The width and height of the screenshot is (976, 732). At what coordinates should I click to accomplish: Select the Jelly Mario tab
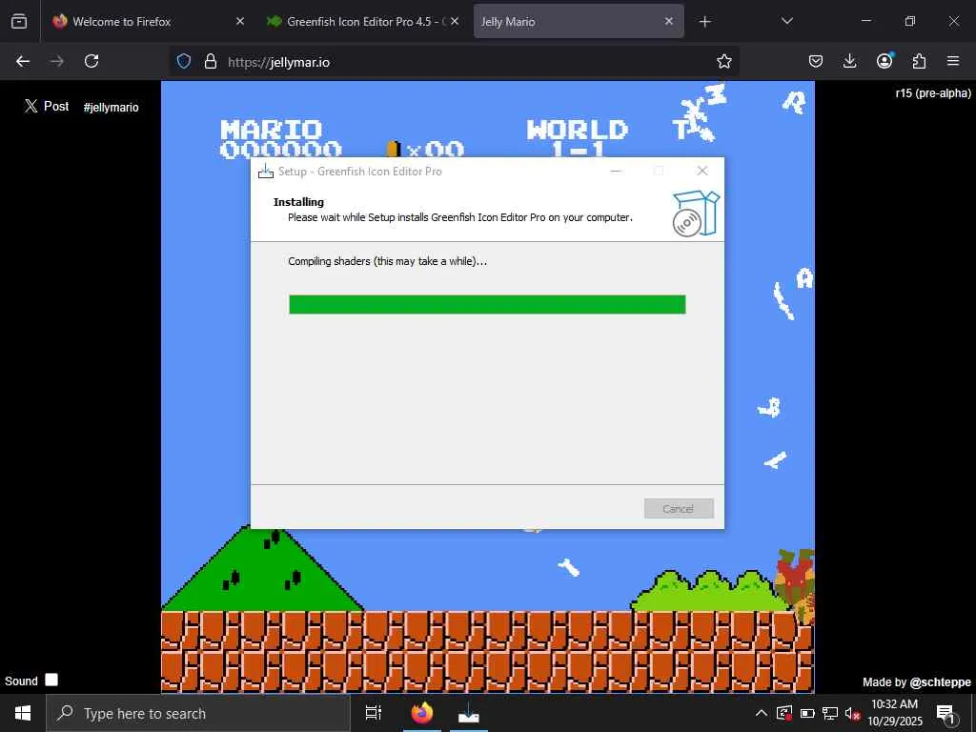[x=579, y=21]
